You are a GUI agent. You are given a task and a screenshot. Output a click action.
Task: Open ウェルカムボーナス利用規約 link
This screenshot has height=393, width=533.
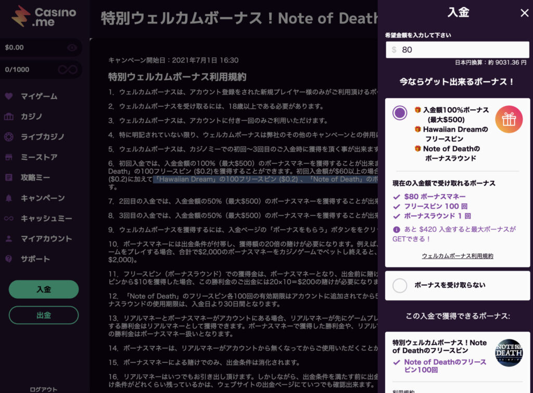458,256
